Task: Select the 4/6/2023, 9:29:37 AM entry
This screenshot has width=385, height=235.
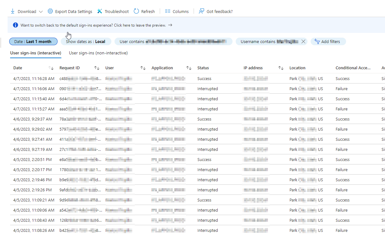Action: (x=197, y=119)
